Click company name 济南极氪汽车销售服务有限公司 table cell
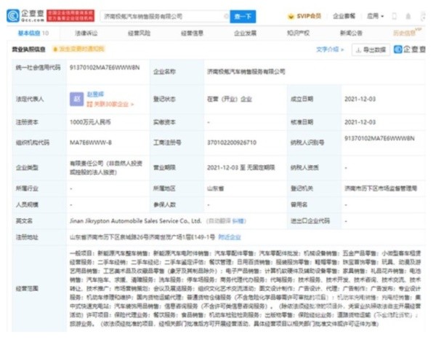 [246, 72]
